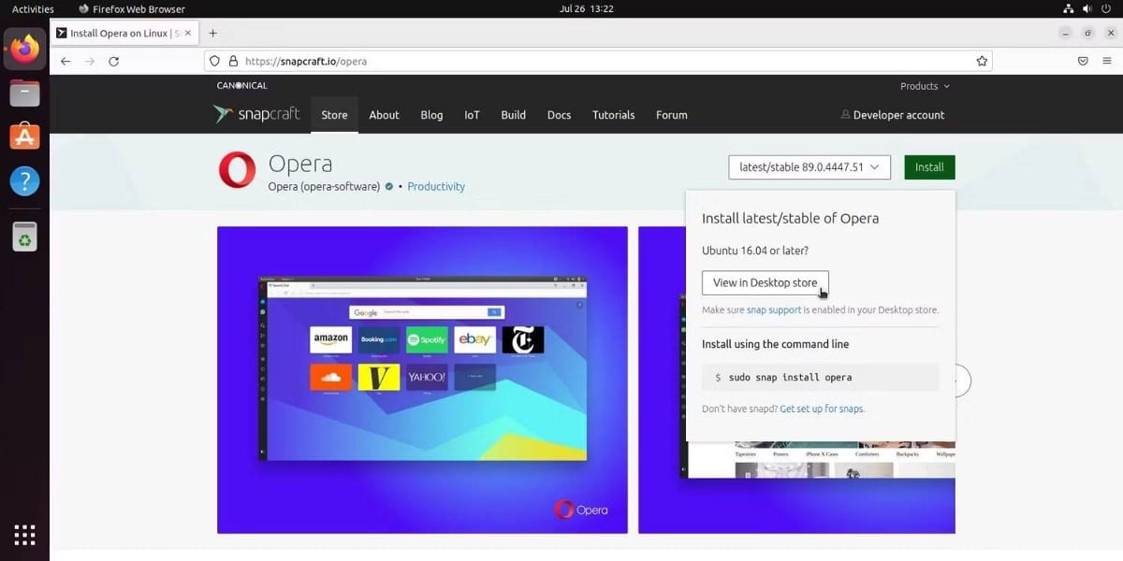Reload the snapcraft.io page
Viewport: 1123px width, 561px height.
[114, 60]
